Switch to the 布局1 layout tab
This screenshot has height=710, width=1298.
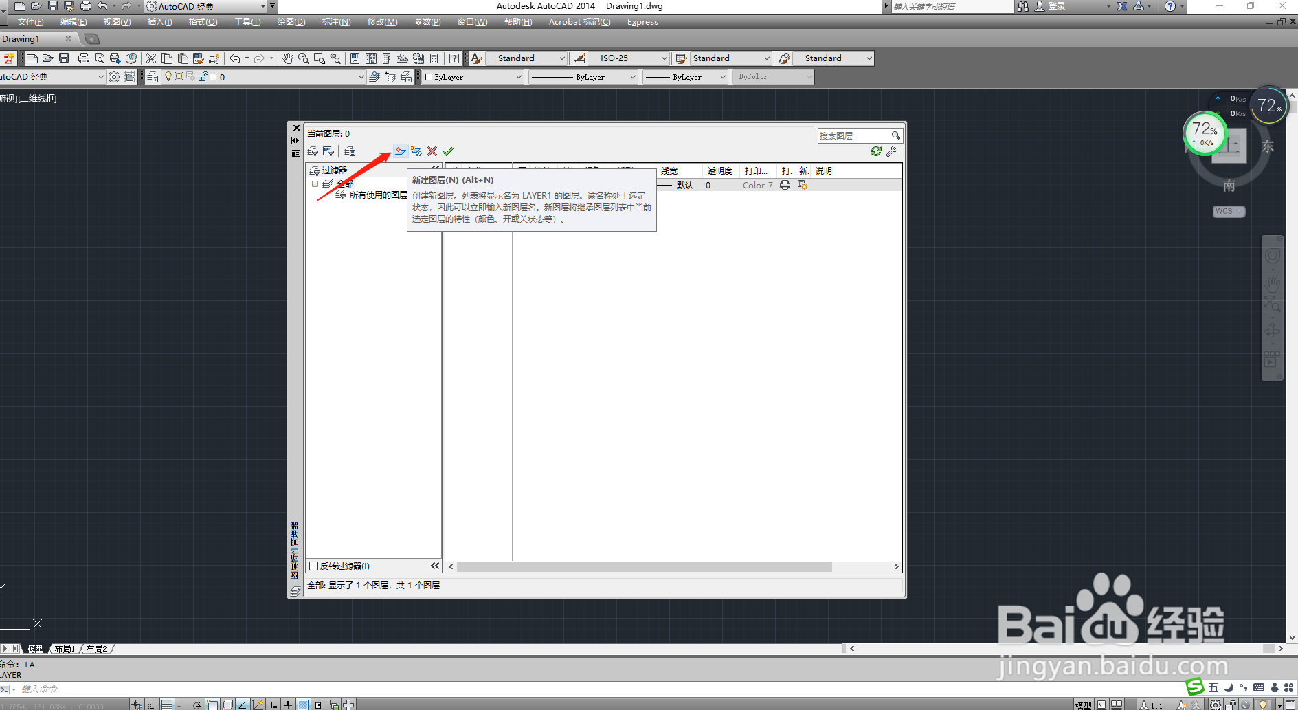pos(65,649)
